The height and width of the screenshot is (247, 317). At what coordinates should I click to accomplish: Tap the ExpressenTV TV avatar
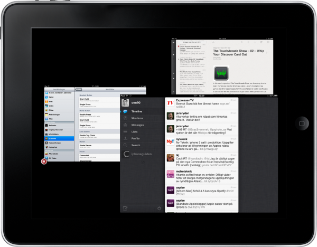click(171, 103)
